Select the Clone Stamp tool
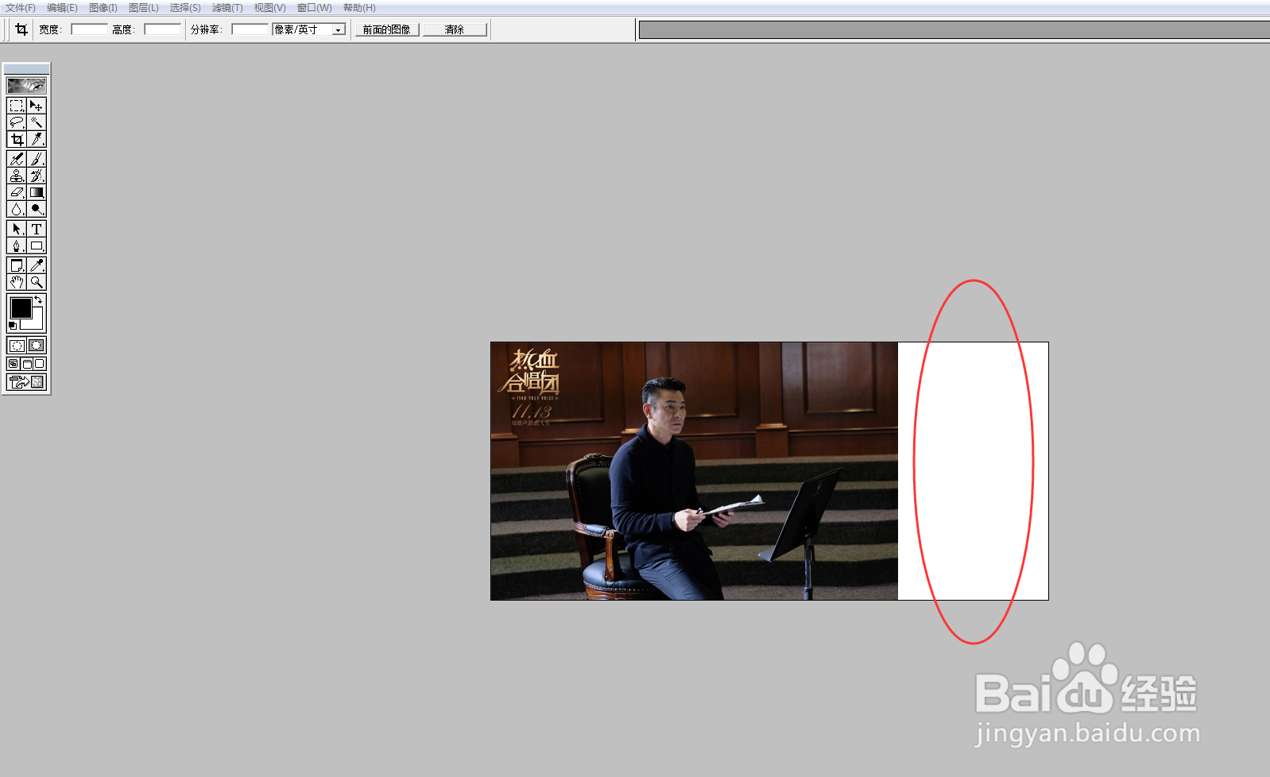Viewport: 1270px width, 777px height. click(x=17, y=176)
